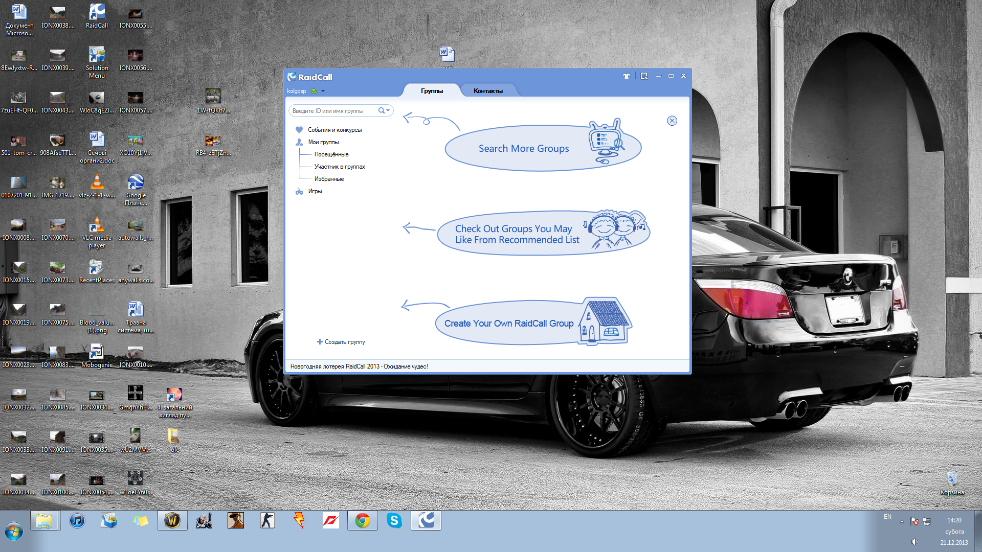Click the volume speaker tray icon
The image size is (982, 552).
(914, 542)
